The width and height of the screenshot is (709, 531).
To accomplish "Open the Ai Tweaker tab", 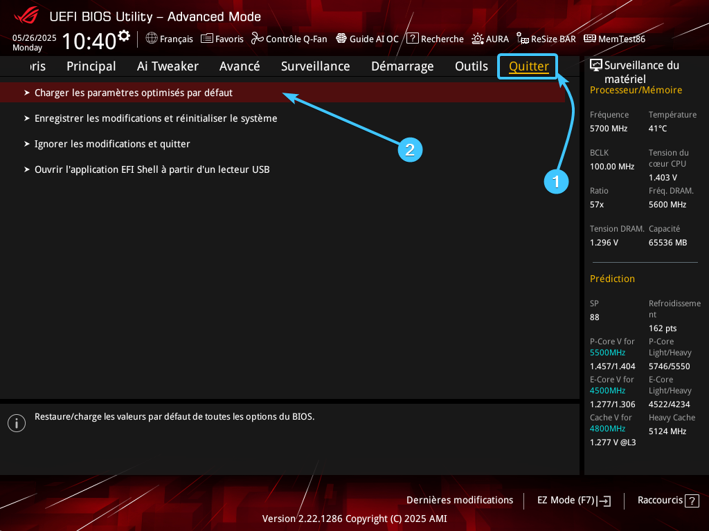I will 168,66.
